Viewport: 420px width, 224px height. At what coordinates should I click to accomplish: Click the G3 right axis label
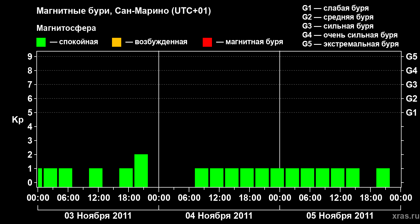point(412,85)
